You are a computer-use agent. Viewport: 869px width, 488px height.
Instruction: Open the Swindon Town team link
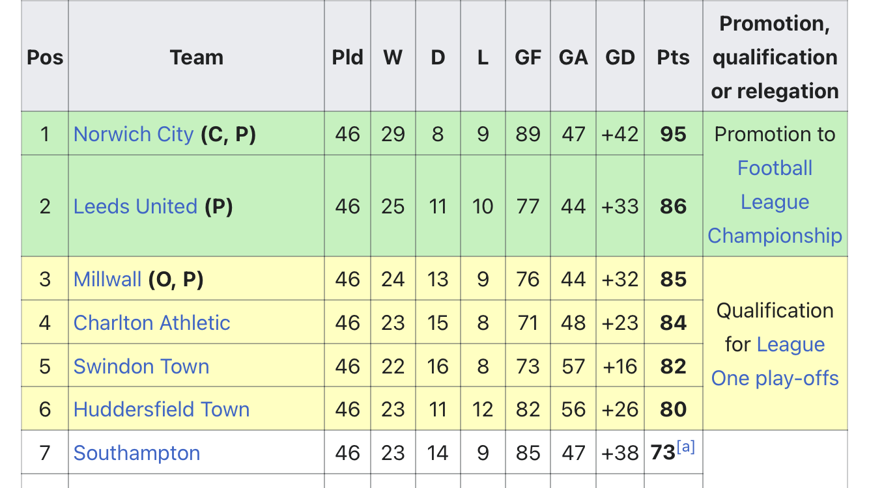coord(141,366)
